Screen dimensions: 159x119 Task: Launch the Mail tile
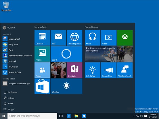point(58,38)
